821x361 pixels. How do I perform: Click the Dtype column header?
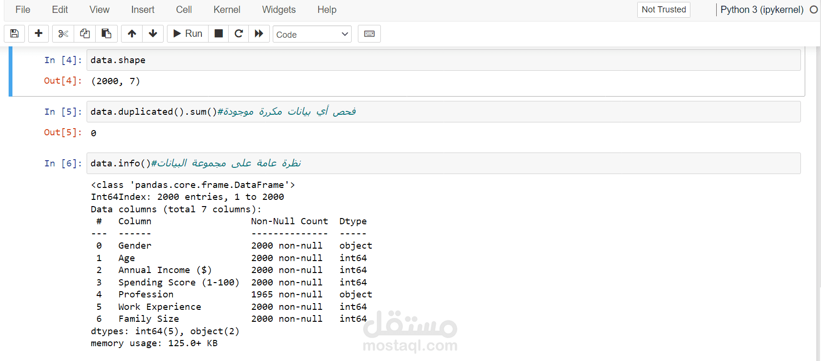(353, 221)
